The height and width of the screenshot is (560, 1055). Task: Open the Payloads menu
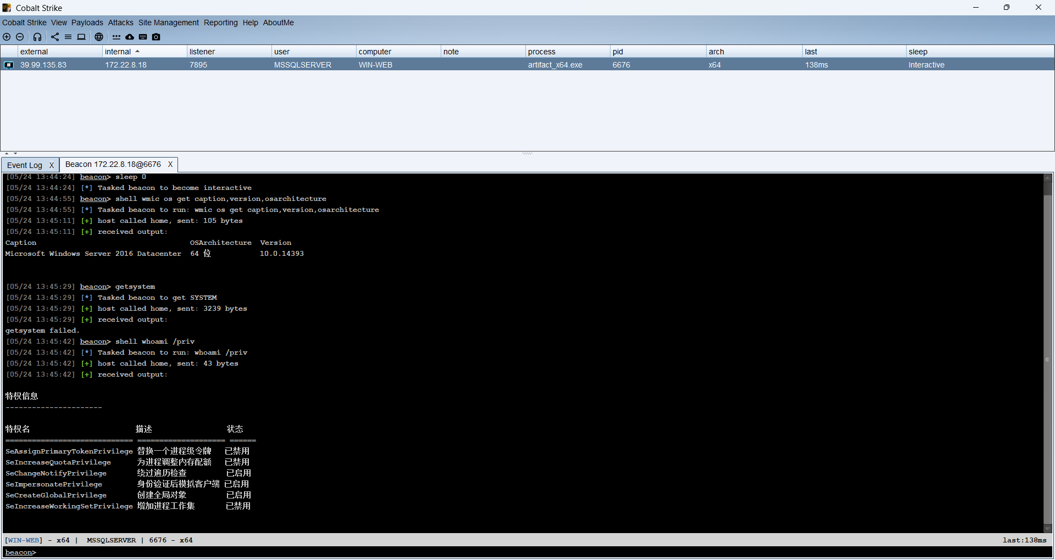pos(87,23)
